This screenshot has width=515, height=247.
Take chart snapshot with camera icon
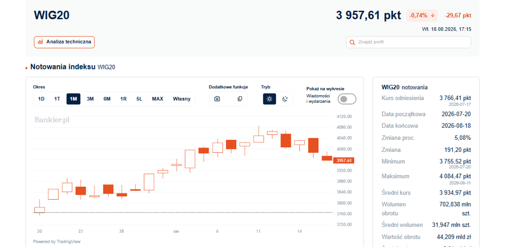pyautogui.click(x=217, y=98)
